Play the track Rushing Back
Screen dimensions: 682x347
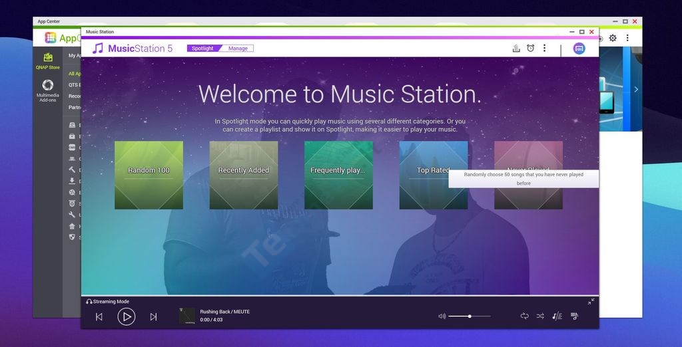pyautogui.click(x=126, y=316)
